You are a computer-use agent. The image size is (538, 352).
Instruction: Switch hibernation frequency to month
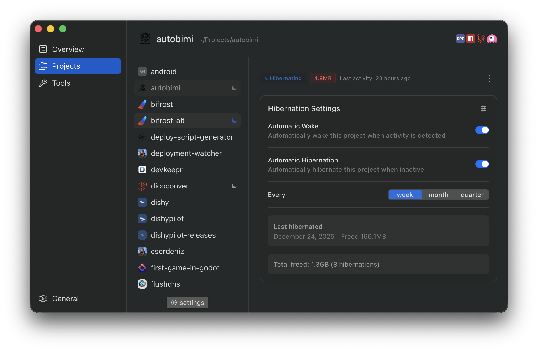coord(438,195)
